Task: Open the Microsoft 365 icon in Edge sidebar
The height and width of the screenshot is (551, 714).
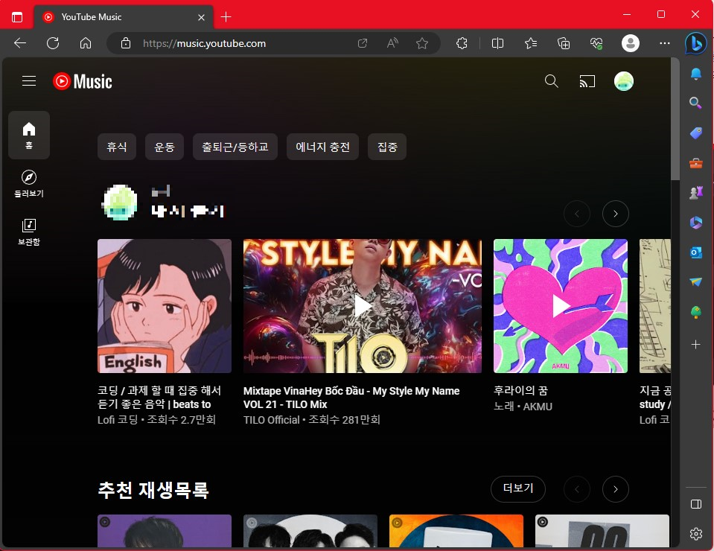Action: click(x=696, y=222)
